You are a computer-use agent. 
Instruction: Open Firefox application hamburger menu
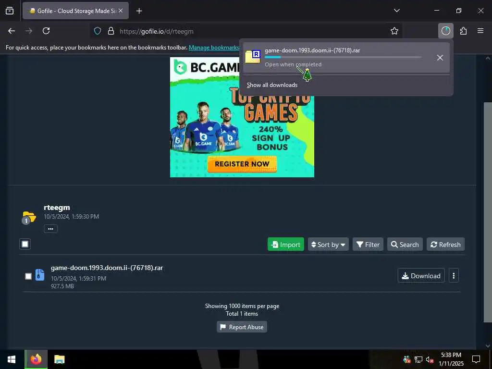tap(480, 31)
